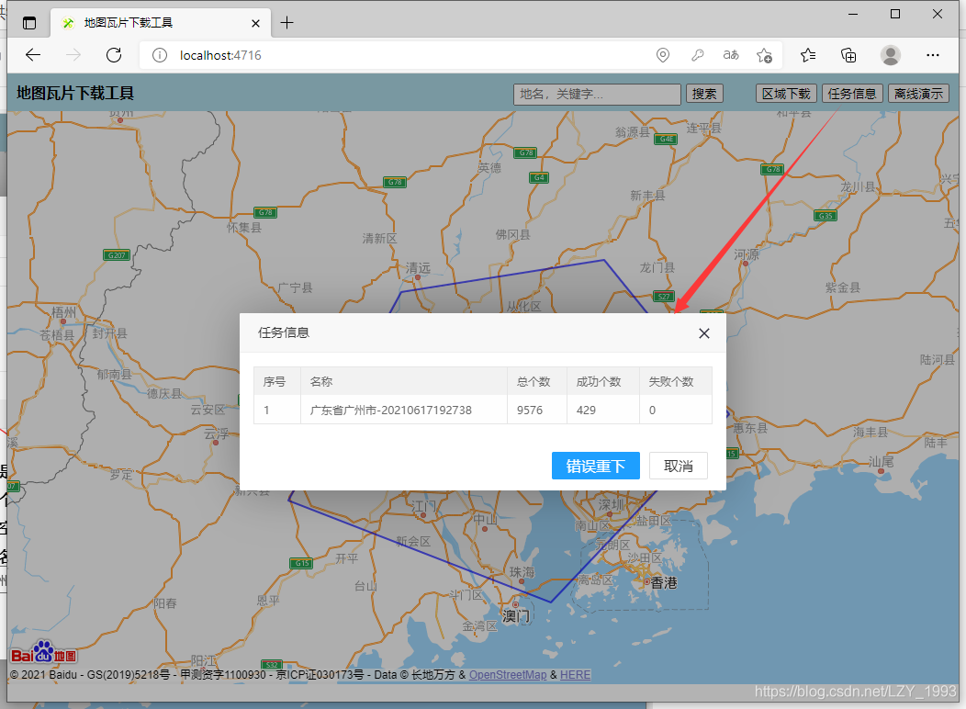Open the browser settings and more menu
The height and width of the screenshot is (709, 966).
[x=933, y=55]
